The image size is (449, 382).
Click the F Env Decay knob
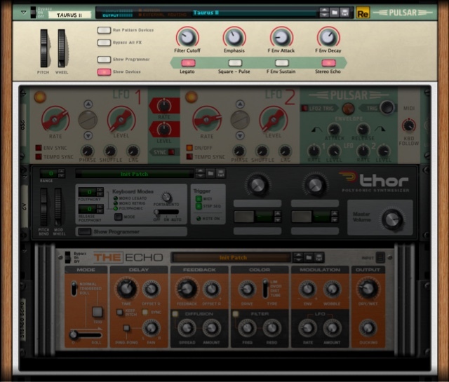pos(328,37)
